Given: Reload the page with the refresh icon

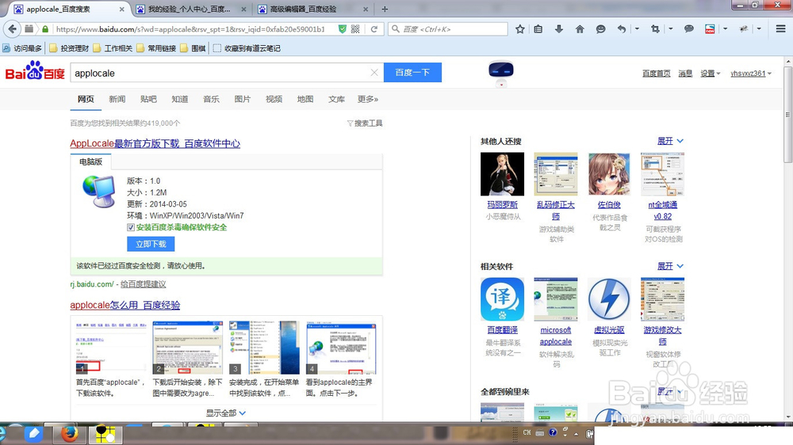Looking at the screenshot, I should 374,29.
